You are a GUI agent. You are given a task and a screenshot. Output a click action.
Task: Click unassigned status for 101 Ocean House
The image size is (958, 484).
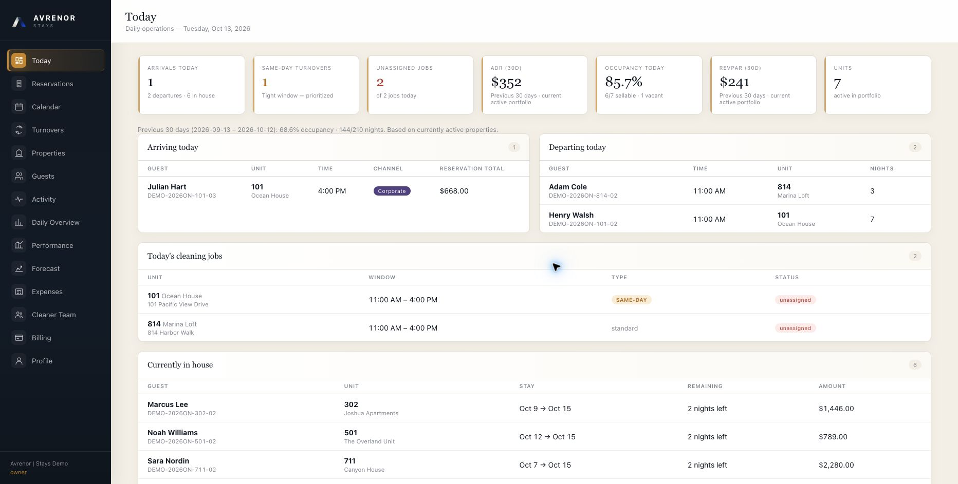pyautogui.click(x=795, y=300)
